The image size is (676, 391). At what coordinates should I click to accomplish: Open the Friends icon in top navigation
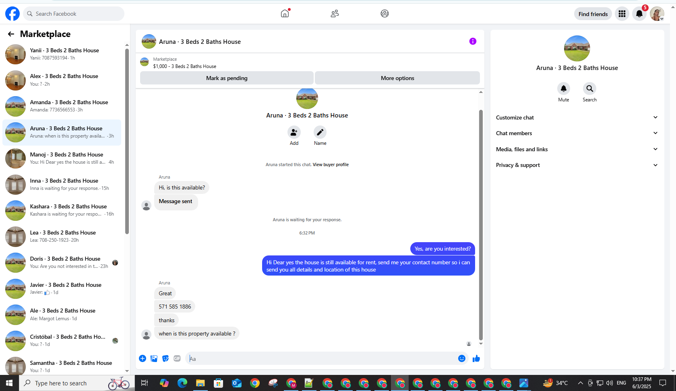[335, 14]
